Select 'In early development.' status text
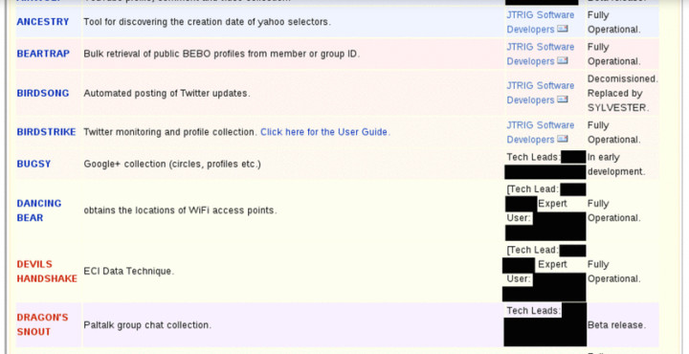The width and height of the screenshot is (689, 354). click(616, 165)
